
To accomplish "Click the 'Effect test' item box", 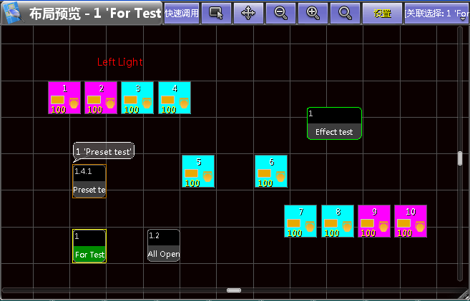I will [x=334, y=123].
